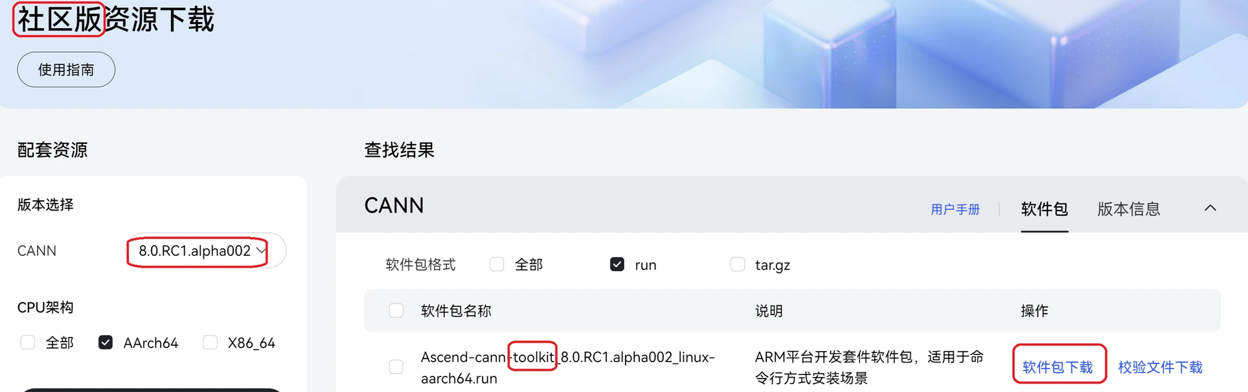The width and height of the screenshot is (1248, 392).
Task: Click the 校验文件下载 link
Action: tap(1160, 367)
